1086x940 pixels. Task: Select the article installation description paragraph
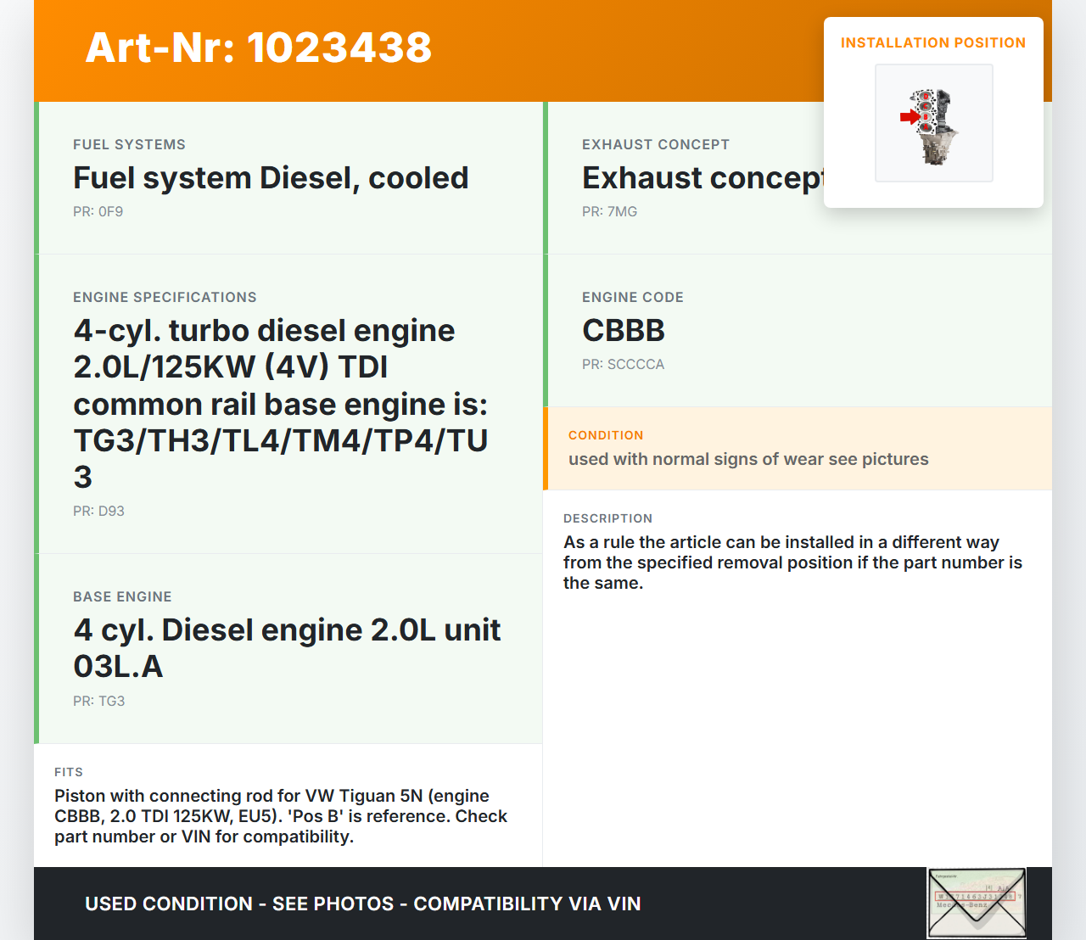pos(792,562)
